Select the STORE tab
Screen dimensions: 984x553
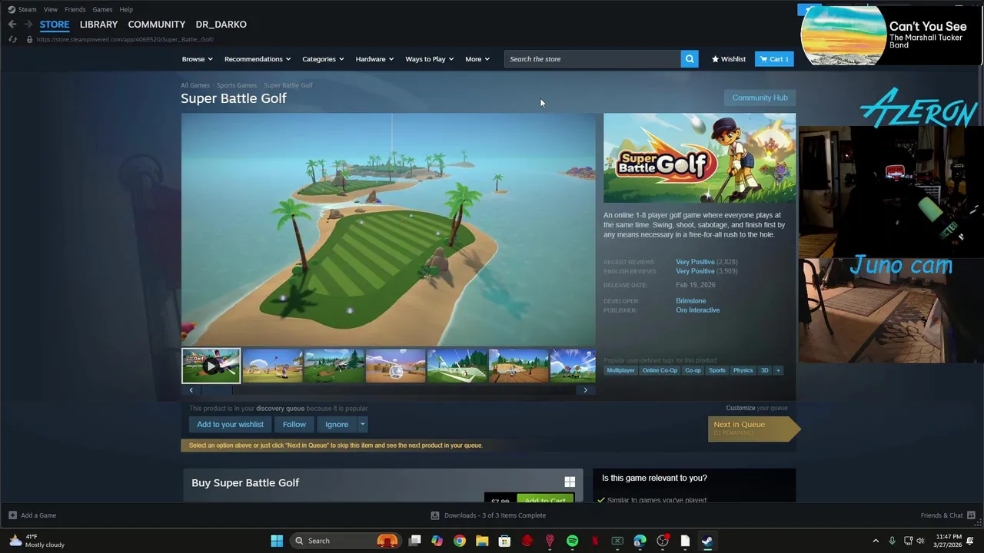55,25
